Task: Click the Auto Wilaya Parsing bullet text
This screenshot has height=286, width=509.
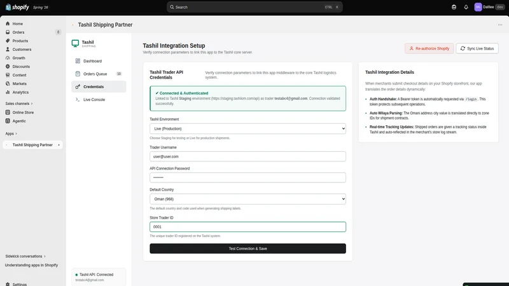Action: point(429,116)
